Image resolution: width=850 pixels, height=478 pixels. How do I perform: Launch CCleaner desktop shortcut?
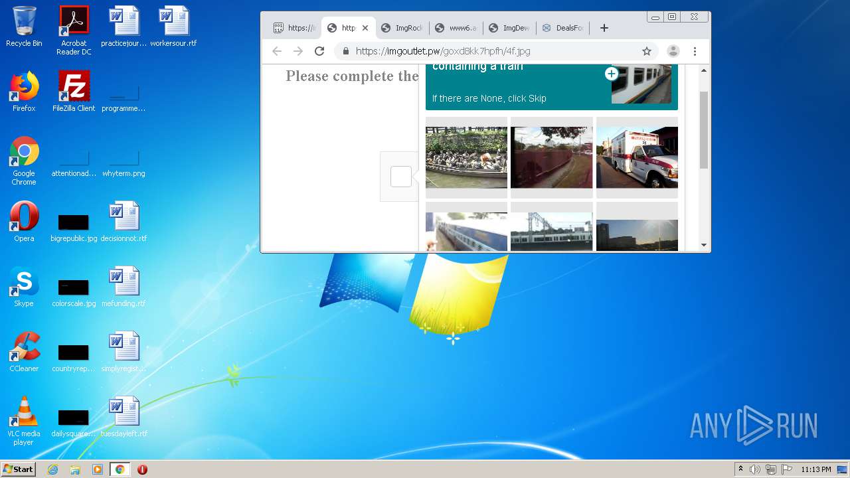click(x=24, y=352)
